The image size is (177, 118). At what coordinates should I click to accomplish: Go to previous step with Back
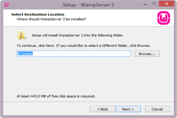click(102, 109)
